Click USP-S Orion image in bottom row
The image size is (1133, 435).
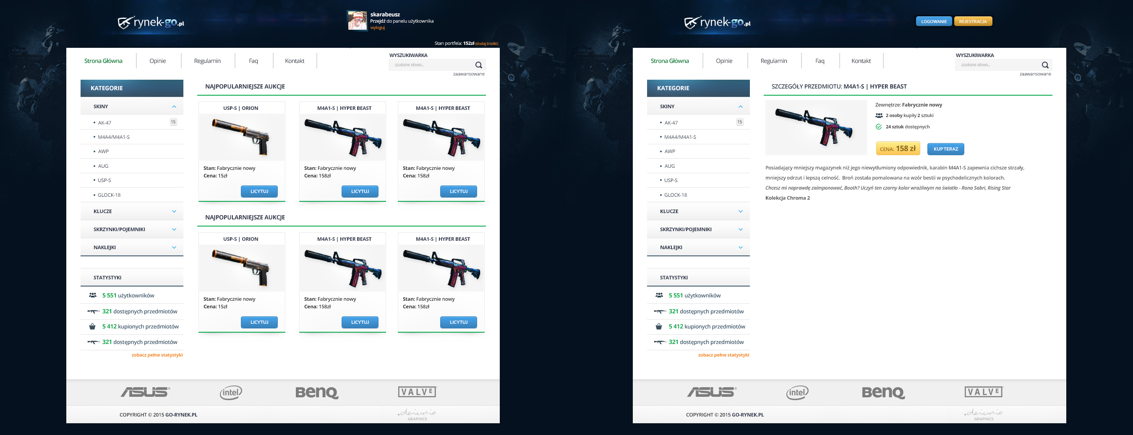click(x=241, y=268)
